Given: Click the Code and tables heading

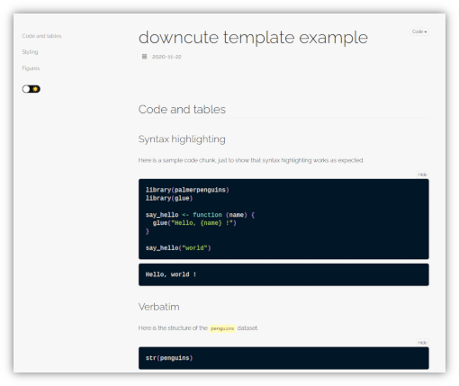Looking at the screenshot, I should click(182, 110).
